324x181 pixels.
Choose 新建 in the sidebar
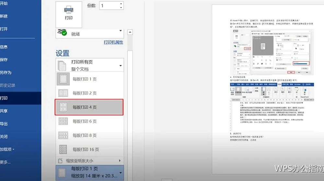(4, 16)
